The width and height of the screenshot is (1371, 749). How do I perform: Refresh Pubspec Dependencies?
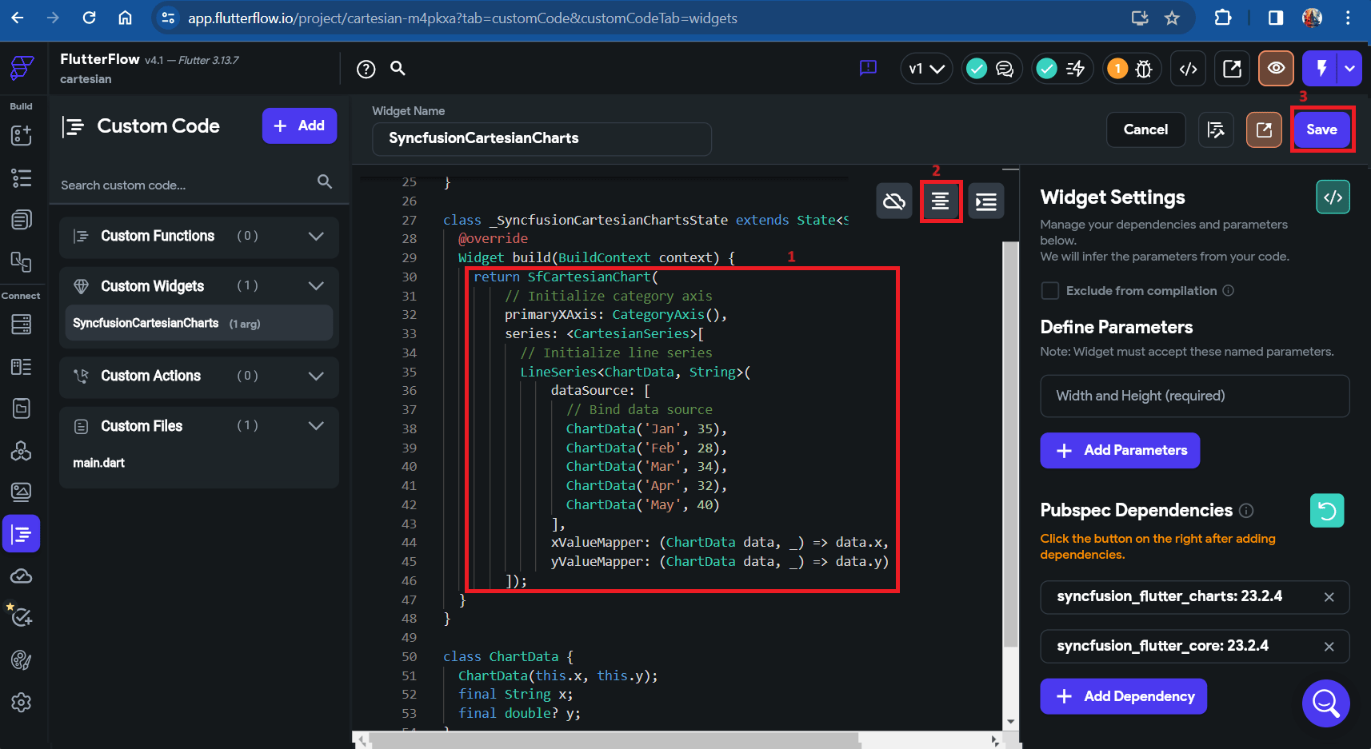click(1327, 511)
